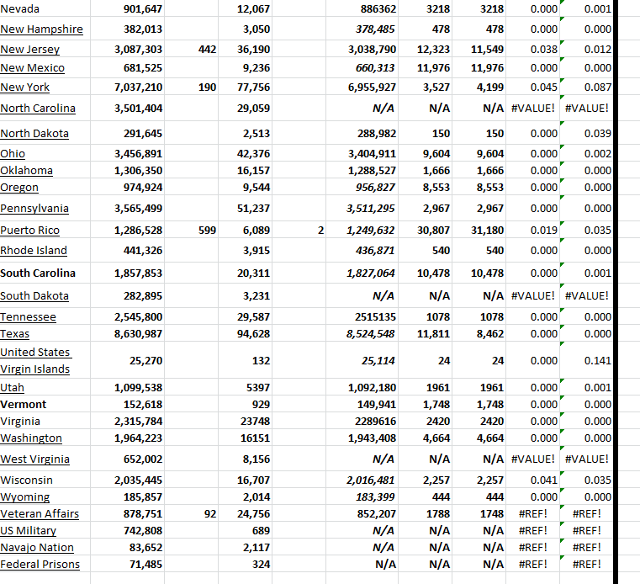Screen dimensions: 640x584
Task: Open the Rhode Island link
Action: tap(34, 250)
